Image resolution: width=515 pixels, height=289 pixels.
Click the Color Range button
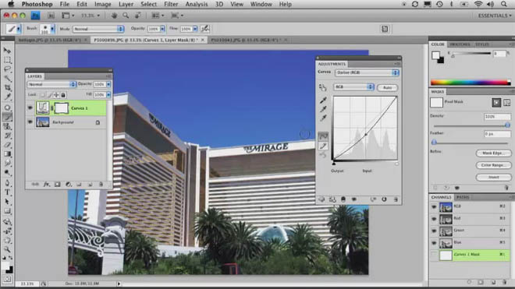(493, 165)
